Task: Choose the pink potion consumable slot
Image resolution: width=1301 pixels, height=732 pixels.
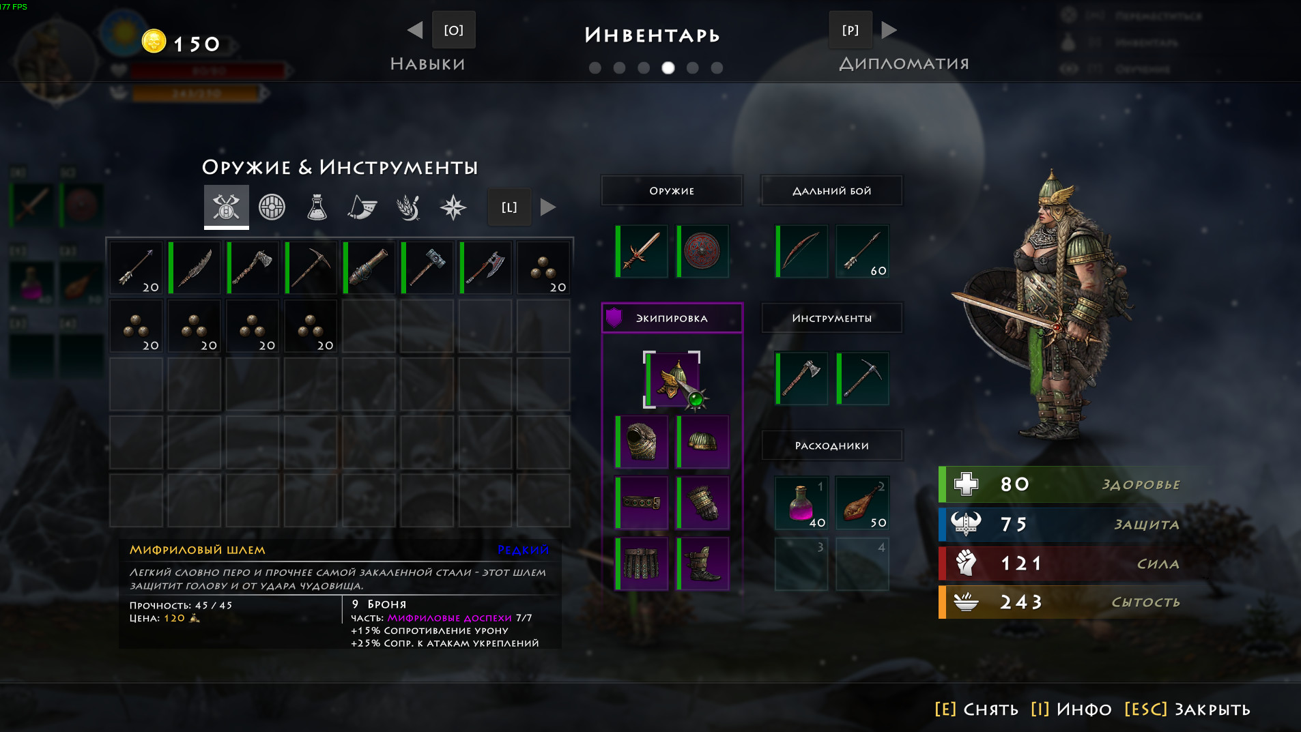Action: pyautogui.click(x=801, y=503)
